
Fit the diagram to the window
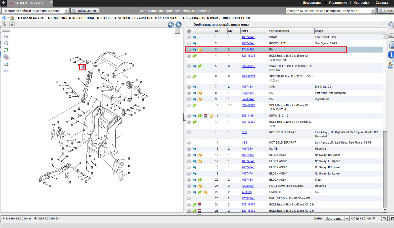tap(6, 50)
